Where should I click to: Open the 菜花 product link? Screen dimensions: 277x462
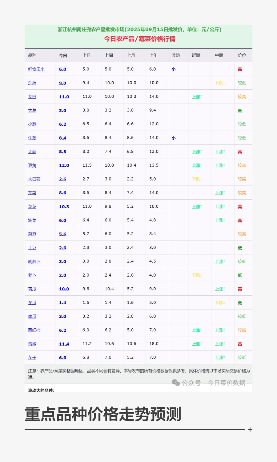(x=32, y=207)
